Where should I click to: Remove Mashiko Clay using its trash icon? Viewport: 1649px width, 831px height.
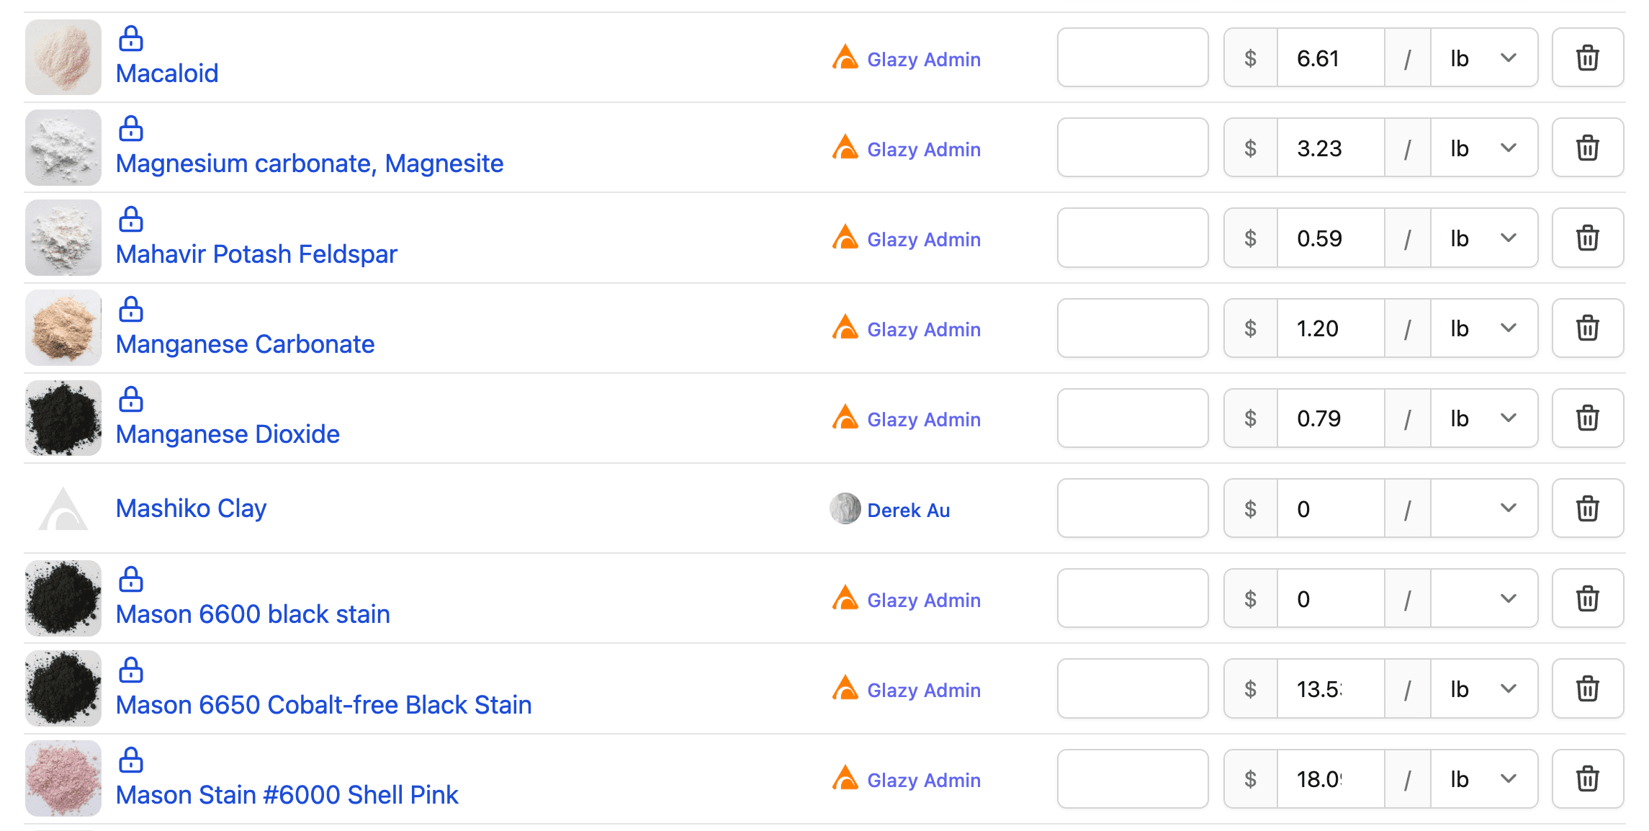1587,508
